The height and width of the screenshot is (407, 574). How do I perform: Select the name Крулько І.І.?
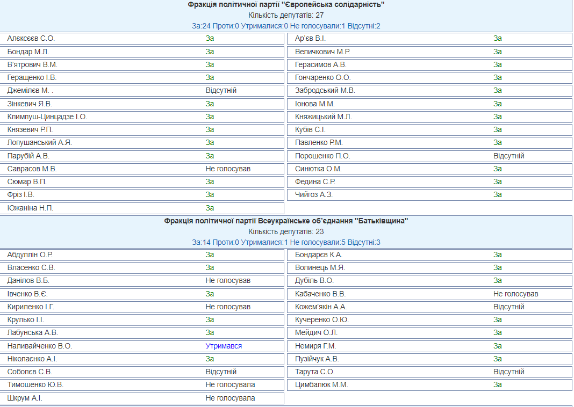coord(26,320)
